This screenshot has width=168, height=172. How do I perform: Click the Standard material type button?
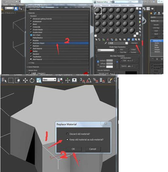[134, 43]
